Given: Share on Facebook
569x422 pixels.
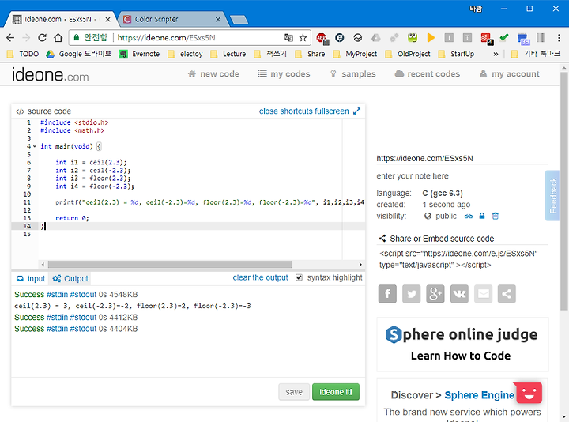Looking at the screenshot, I should [x=387, y=293].
